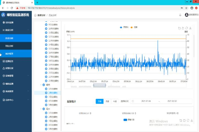Click the zoom-area tool in the 预紧力 chart toolbox
Screen dimensions: 199x132
tap(179, 28)
